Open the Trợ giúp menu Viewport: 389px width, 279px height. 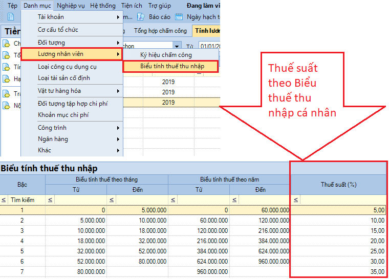[160, 6]
